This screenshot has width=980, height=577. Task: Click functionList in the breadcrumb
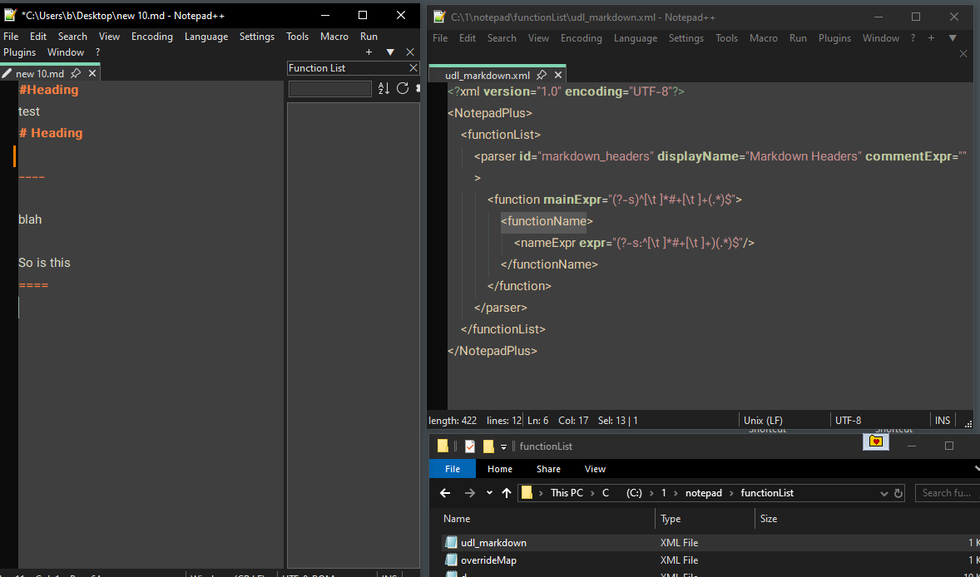click(x=768, y=493)
